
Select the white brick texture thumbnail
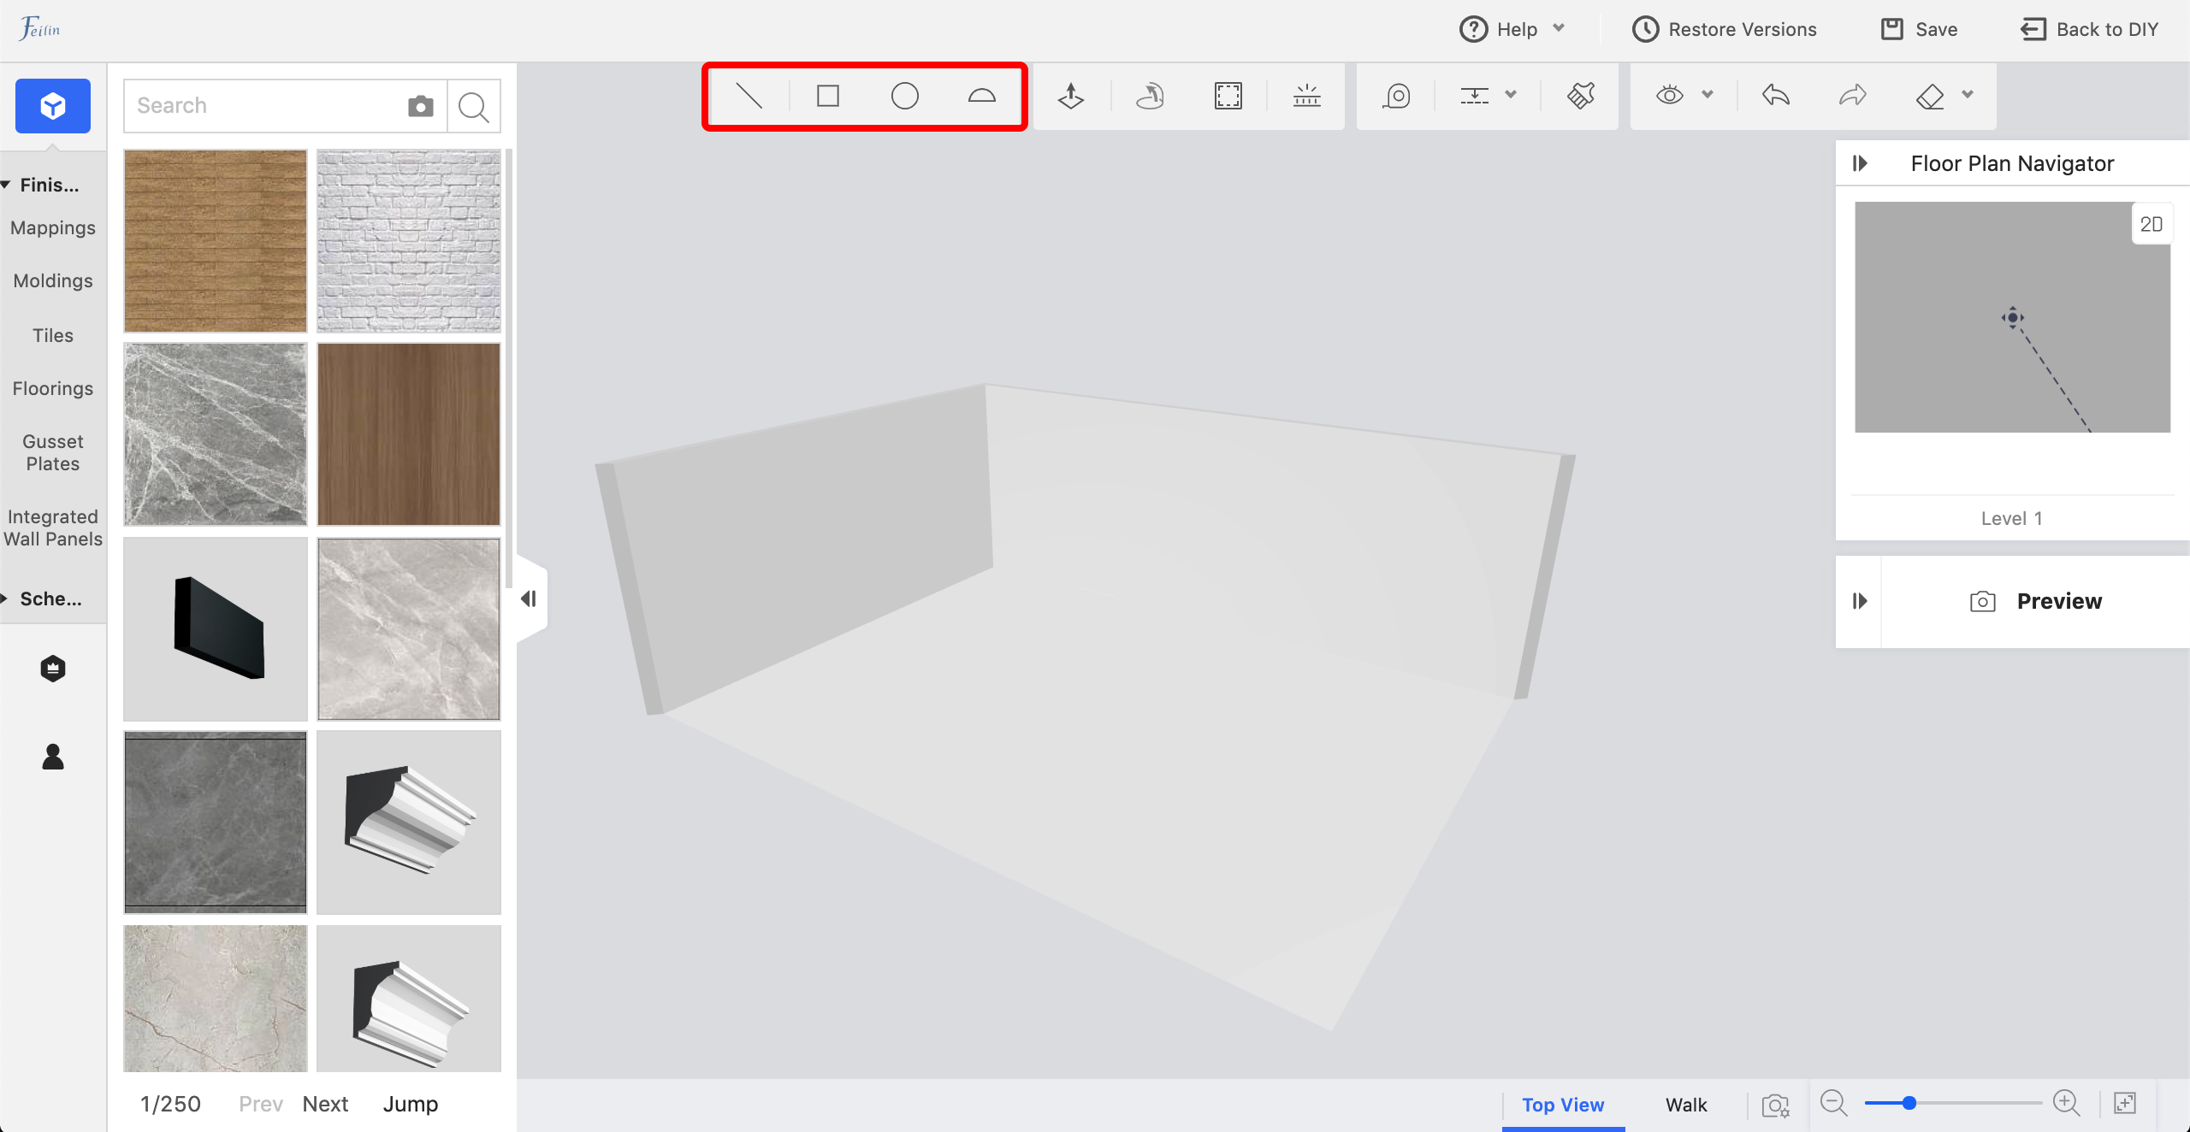(409, 241)
